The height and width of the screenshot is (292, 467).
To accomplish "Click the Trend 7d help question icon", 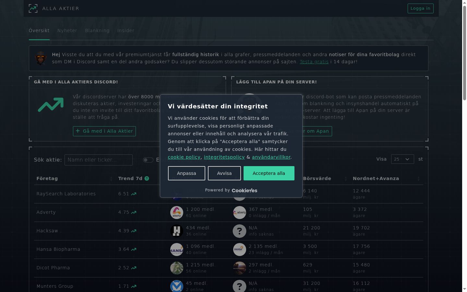I will pos(147,178).
